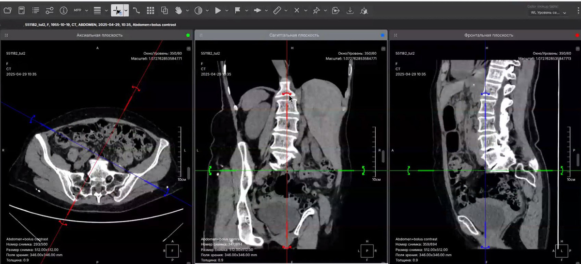Click the orientation cube in sagittal view
Screen dimensions: 581x264
367,250
